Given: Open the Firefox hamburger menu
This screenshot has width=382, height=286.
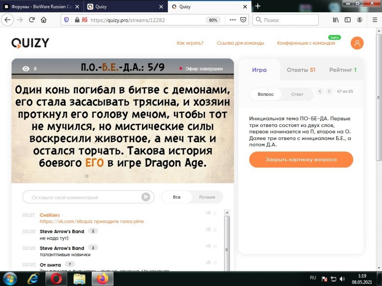Looking at the screenshot, I should [375, 19].
